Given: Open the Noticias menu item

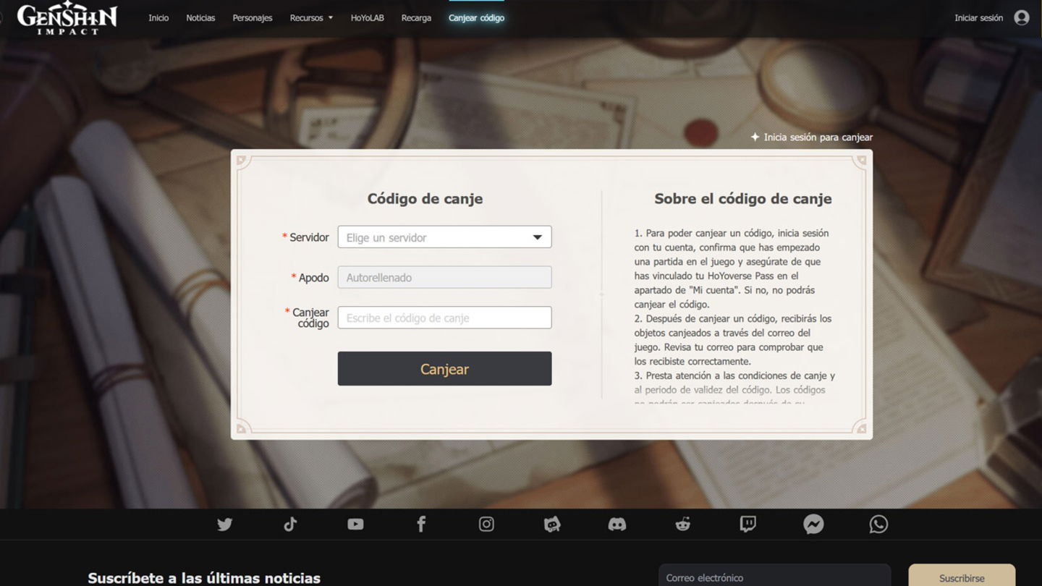Looking at the screenshot, I should point(200,18).
